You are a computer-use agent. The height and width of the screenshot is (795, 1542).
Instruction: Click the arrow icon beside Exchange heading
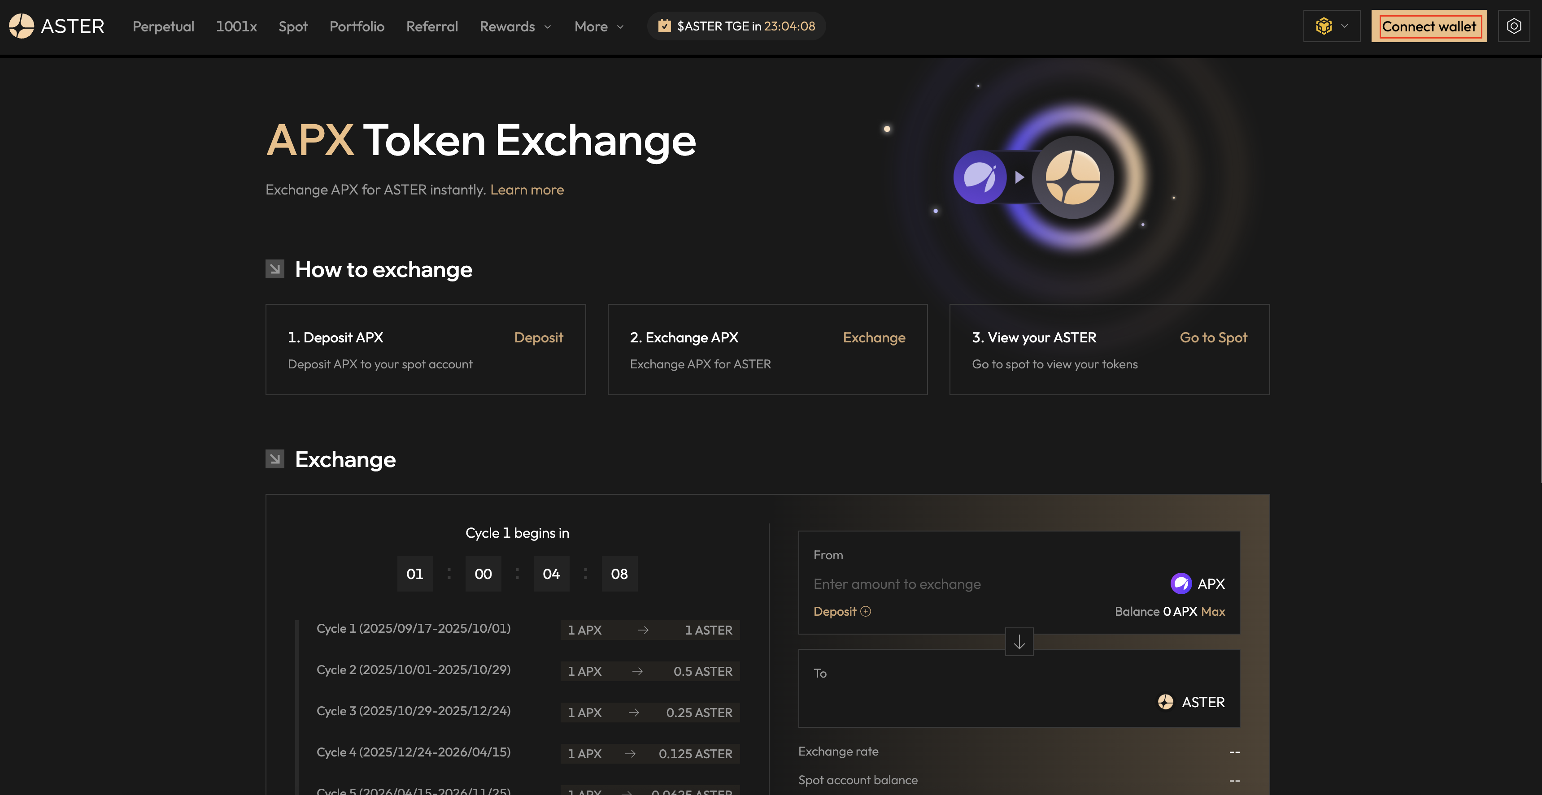[275, 459]
